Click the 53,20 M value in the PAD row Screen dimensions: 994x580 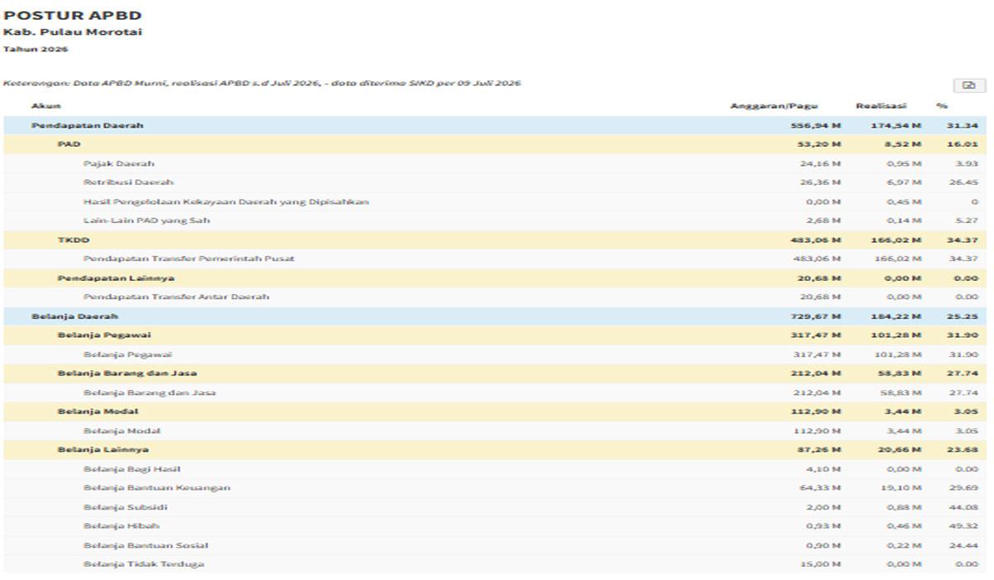tap(818, 144)
